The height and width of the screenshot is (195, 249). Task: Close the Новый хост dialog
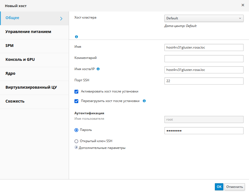click(x=243, y=5)
